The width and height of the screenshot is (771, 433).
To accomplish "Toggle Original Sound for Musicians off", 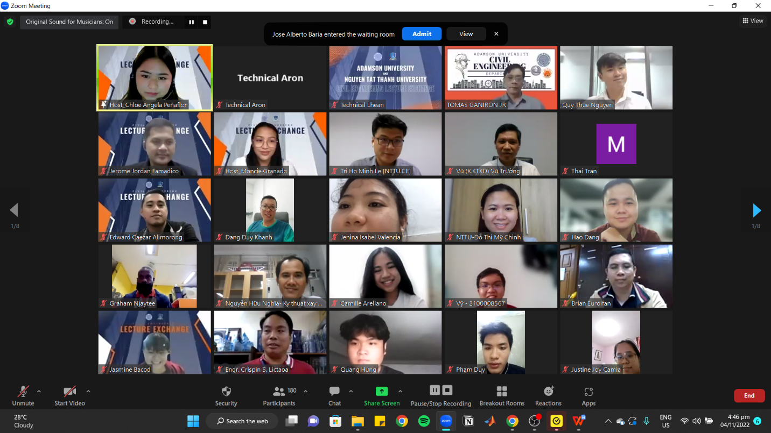I will pos(69,22).
